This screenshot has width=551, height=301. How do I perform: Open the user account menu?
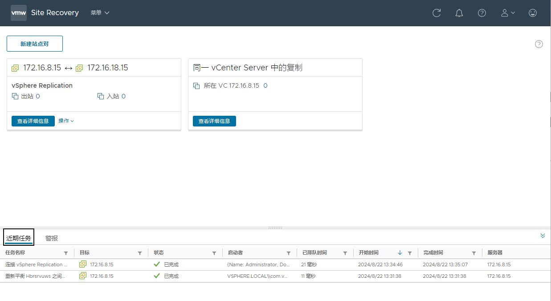[x=508, y=13]
